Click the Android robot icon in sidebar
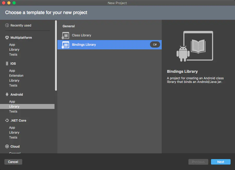This screenshot has width=235, height=170. point(7,94)
